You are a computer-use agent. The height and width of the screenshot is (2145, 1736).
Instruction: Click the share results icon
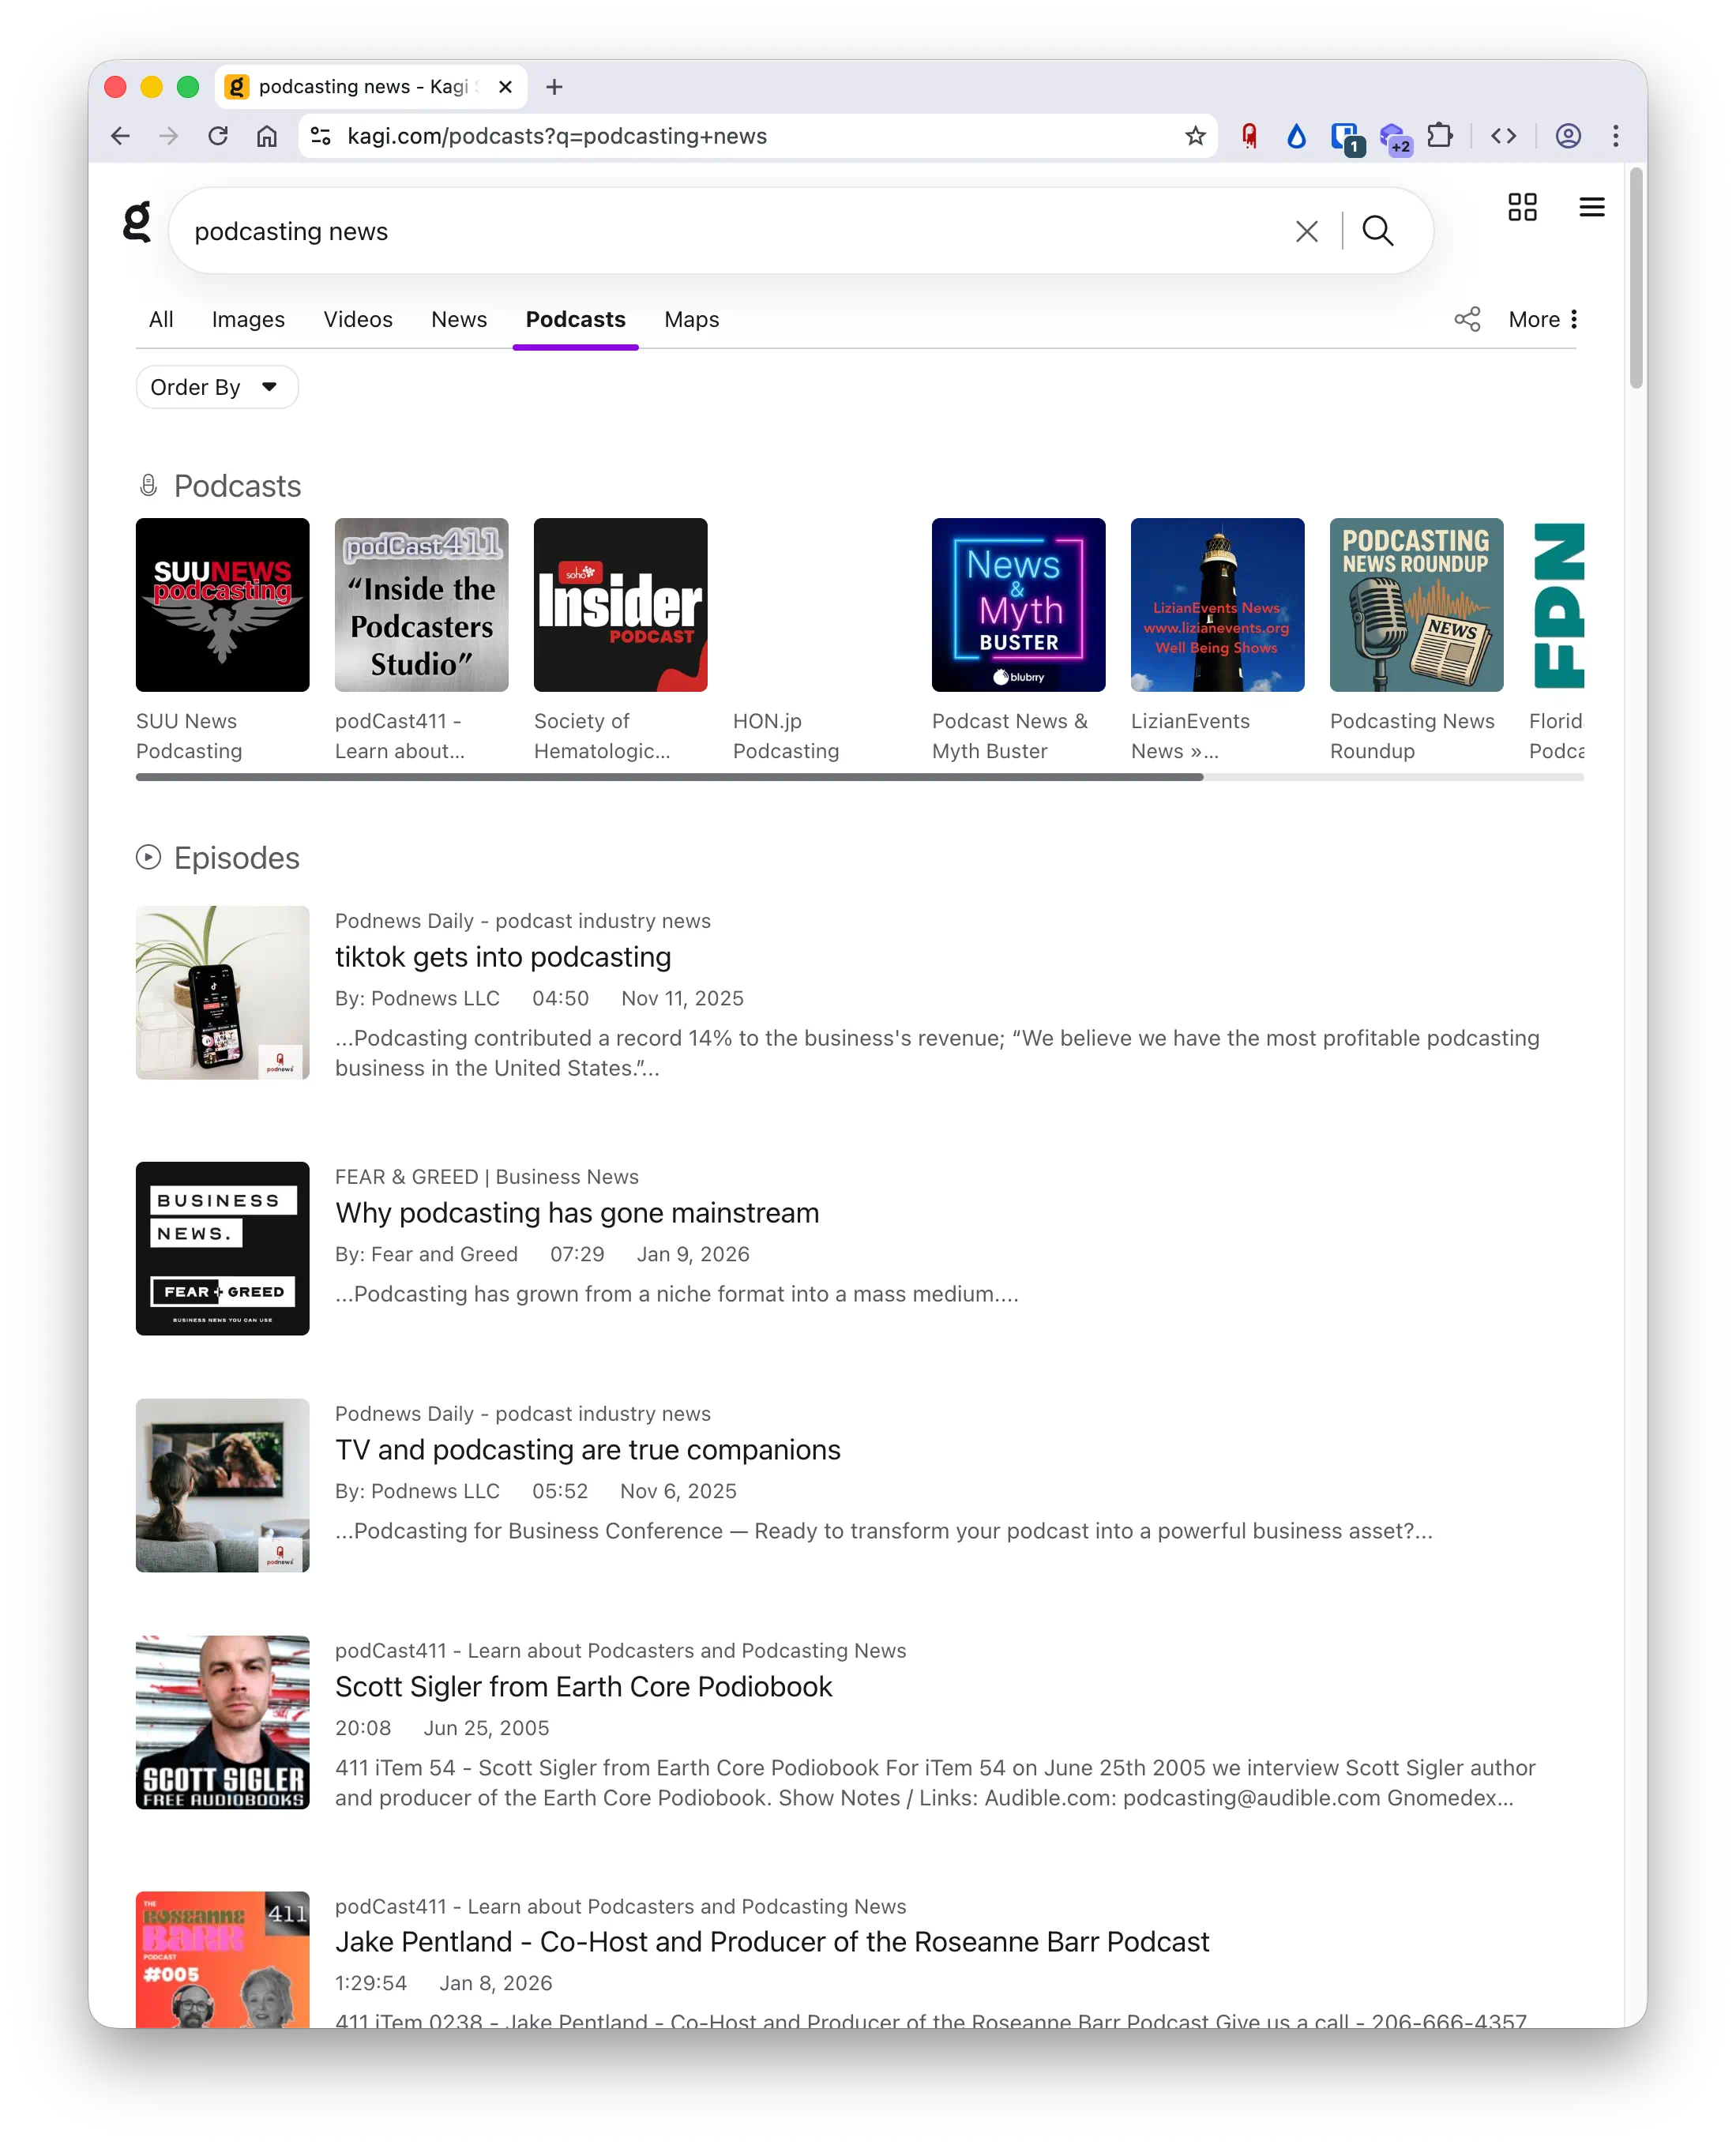tap(1466, 319)
